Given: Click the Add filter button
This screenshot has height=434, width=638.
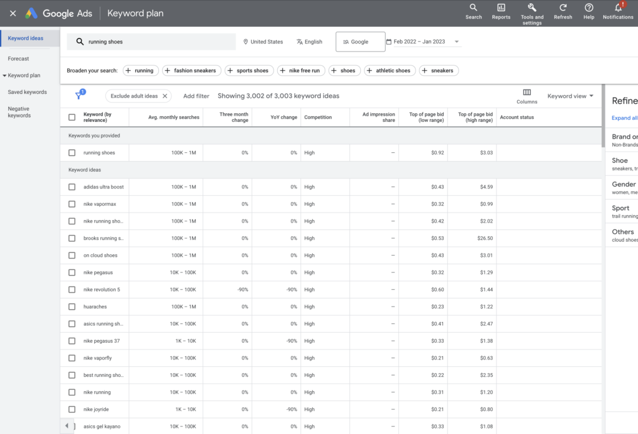Looking at the screenshot, I should [x=196, y=96].
